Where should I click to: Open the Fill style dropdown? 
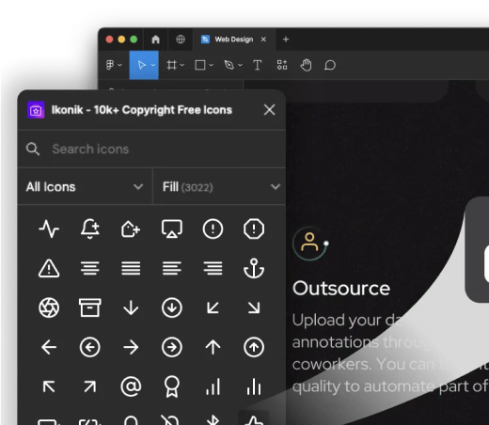(219, 187)
